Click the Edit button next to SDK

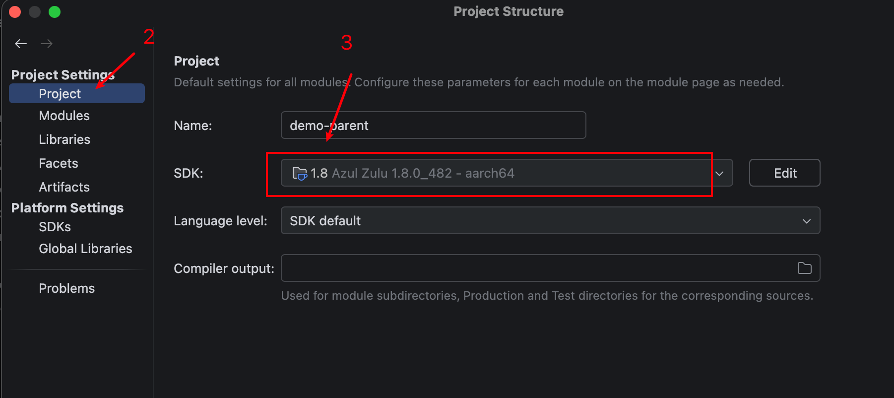(x=784, y=173)
